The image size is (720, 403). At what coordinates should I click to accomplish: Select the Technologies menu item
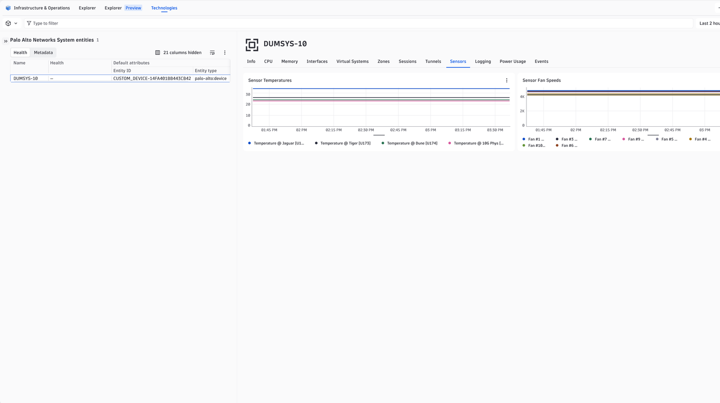click(164, 8)
